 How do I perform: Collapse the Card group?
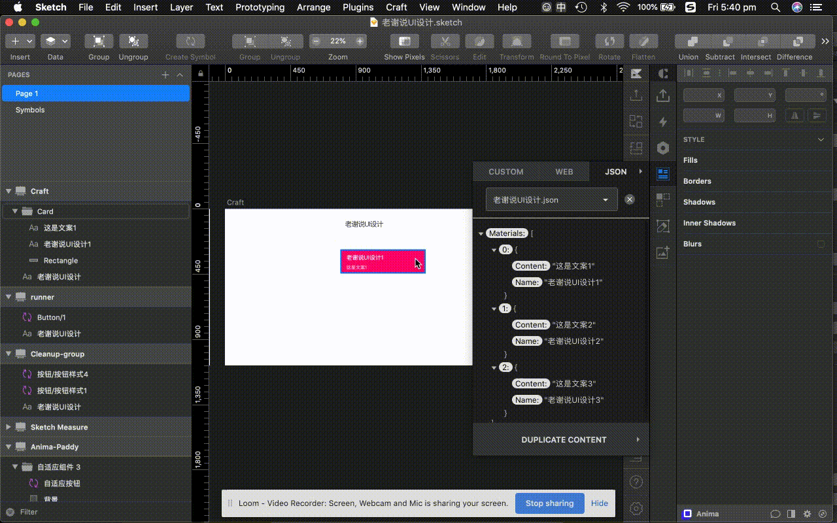[x=15, y=211]
